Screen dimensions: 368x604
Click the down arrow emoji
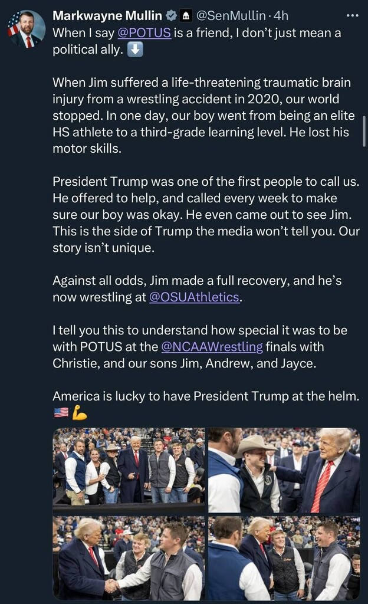[135, 50]
